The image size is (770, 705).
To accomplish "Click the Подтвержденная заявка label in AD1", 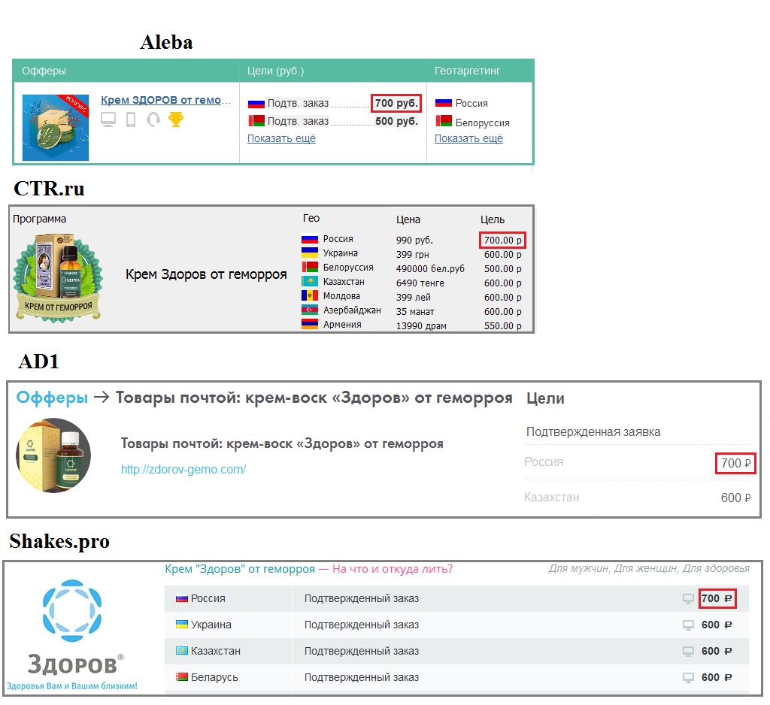I will click(x=593, y=432).
